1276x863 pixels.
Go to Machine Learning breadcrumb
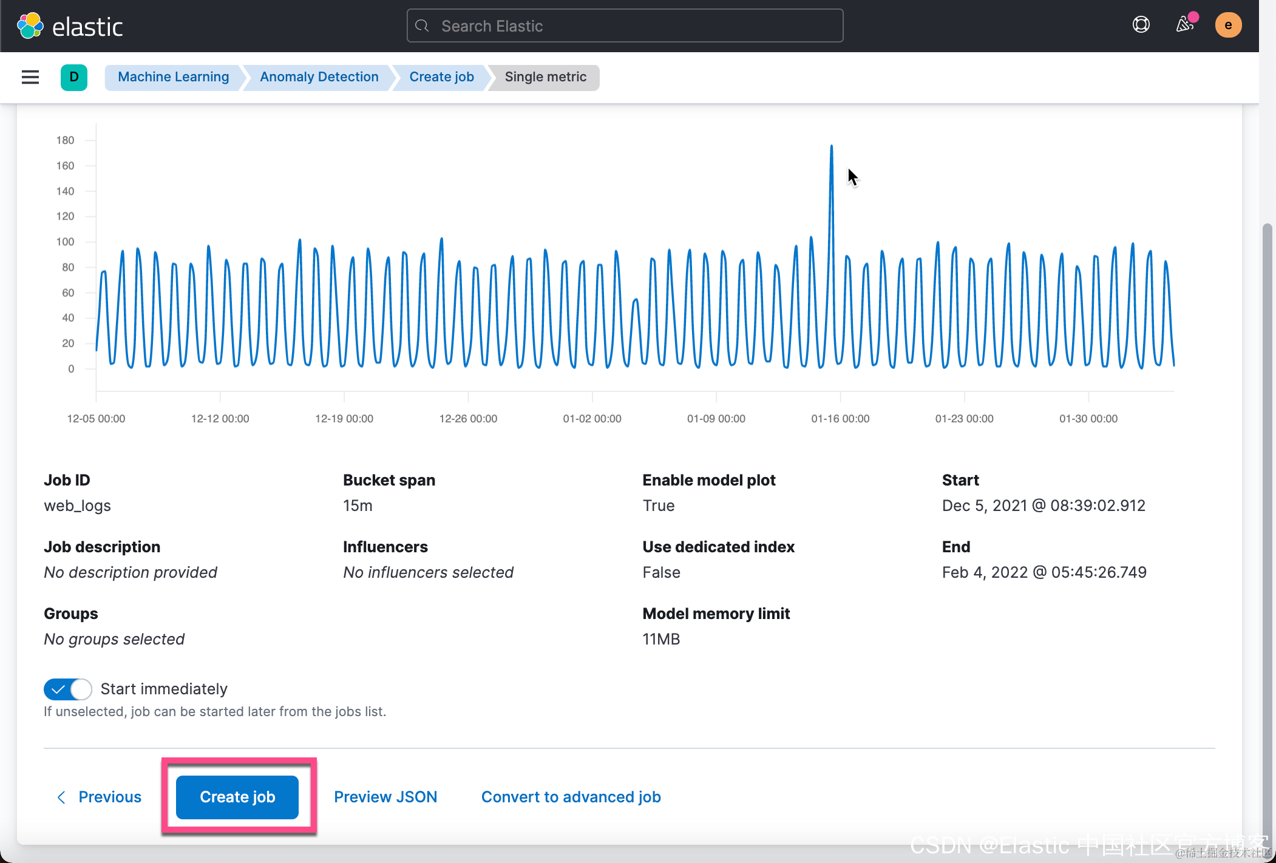point(174,77)
